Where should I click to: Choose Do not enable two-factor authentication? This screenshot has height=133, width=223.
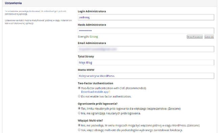(x=79, y=96)
